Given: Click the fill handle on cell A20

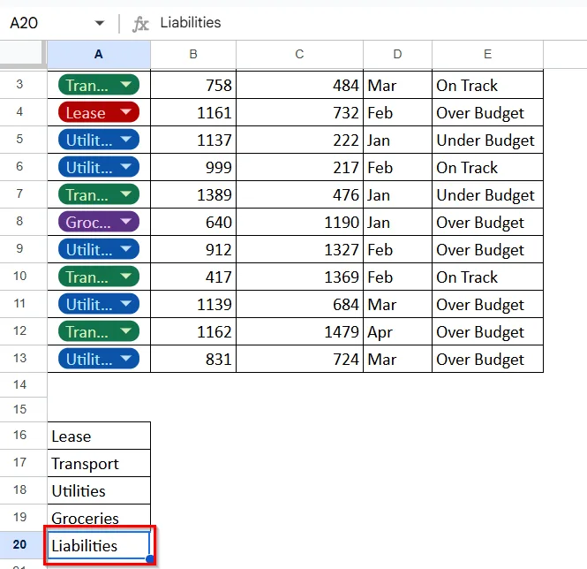Looking at the screenshot, I should (150, 559).
